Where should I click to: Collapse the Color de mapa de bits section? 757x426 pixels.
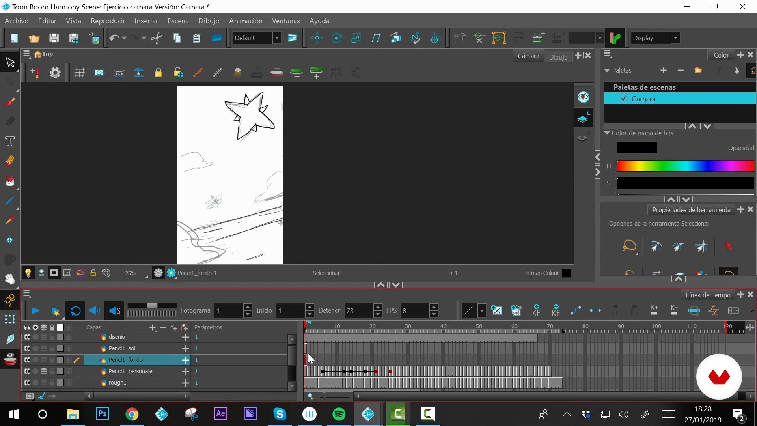tap(607, 133)
